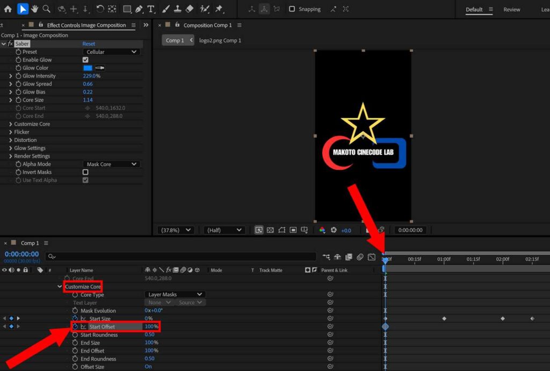Switch to the Default workspace
This screenshot has width=550, height=371.
point(474,10)
